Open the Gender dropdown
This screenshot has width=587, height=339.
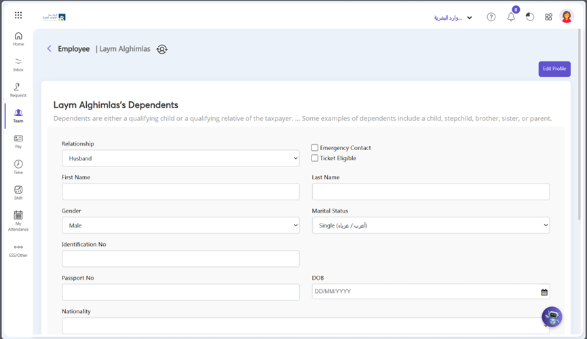(181, 225)
